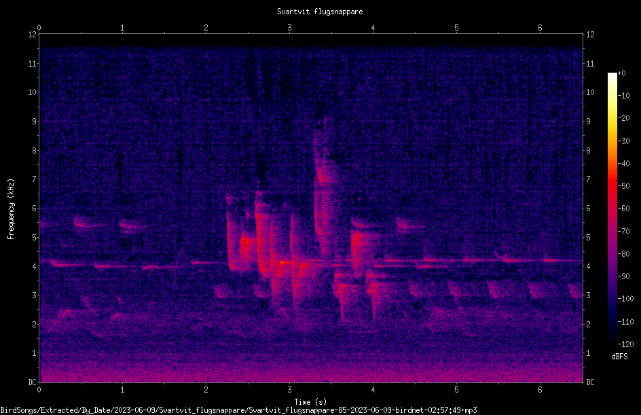The height and width of the screenshot is (415, 641).
Task: Click the '-80' colorbar scale label
Action: click(624, 254)
